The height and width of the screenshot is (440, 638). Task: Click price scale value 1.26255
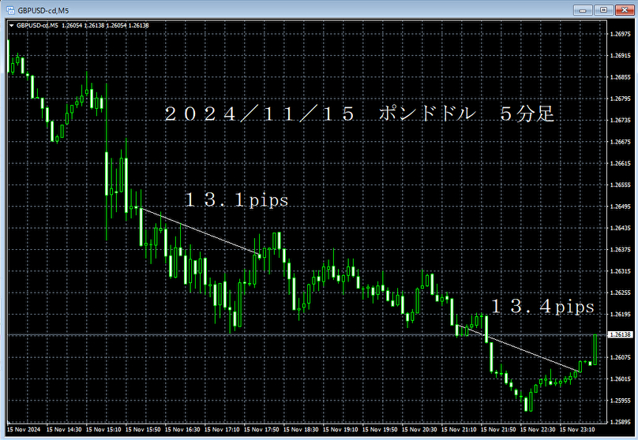(x=621, y=293)
